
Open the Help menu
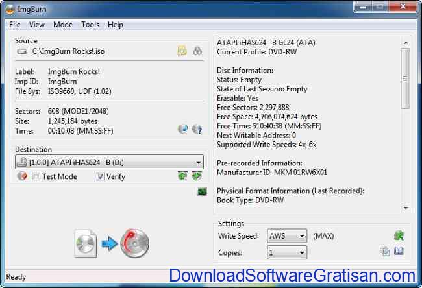pyautogui.click(x=116, y=25)
